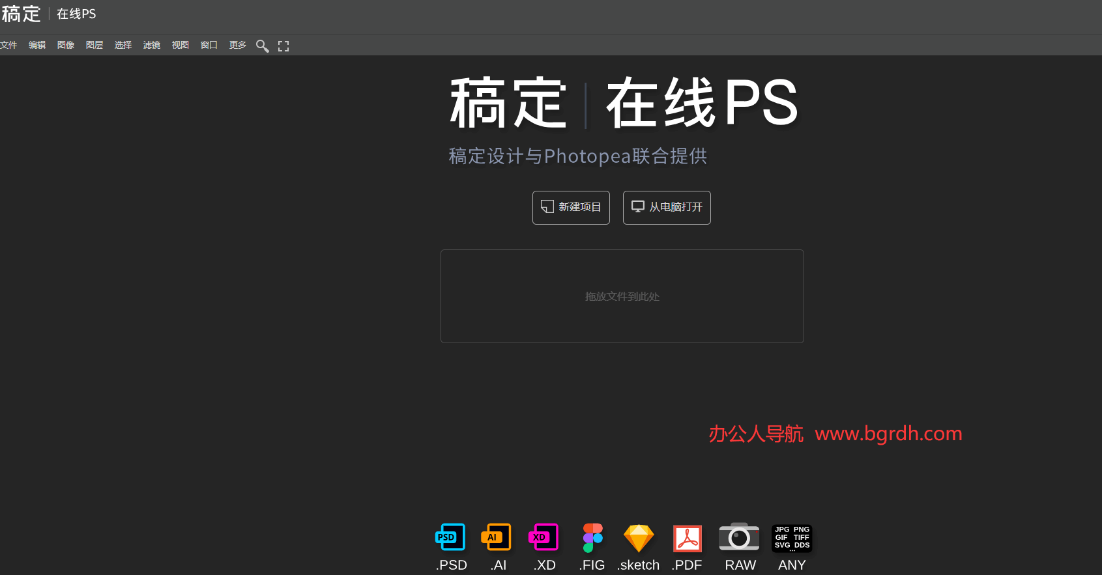1102x575 pixels.
Task: Click the .XD format icon
Action: pyautogui.click(x=544, y=538)
